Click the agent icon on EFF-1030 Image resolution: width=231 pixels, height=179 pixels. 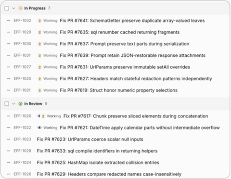[39, 44]
